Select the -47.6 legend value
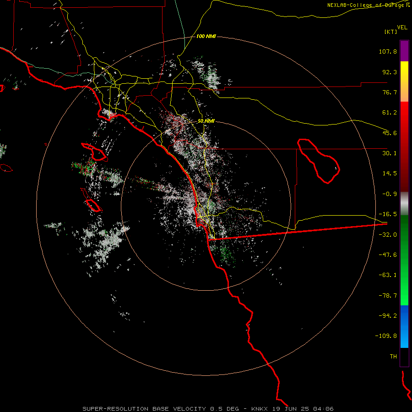The height and width of the screenshot is (412, 412). tap(388, 255)
